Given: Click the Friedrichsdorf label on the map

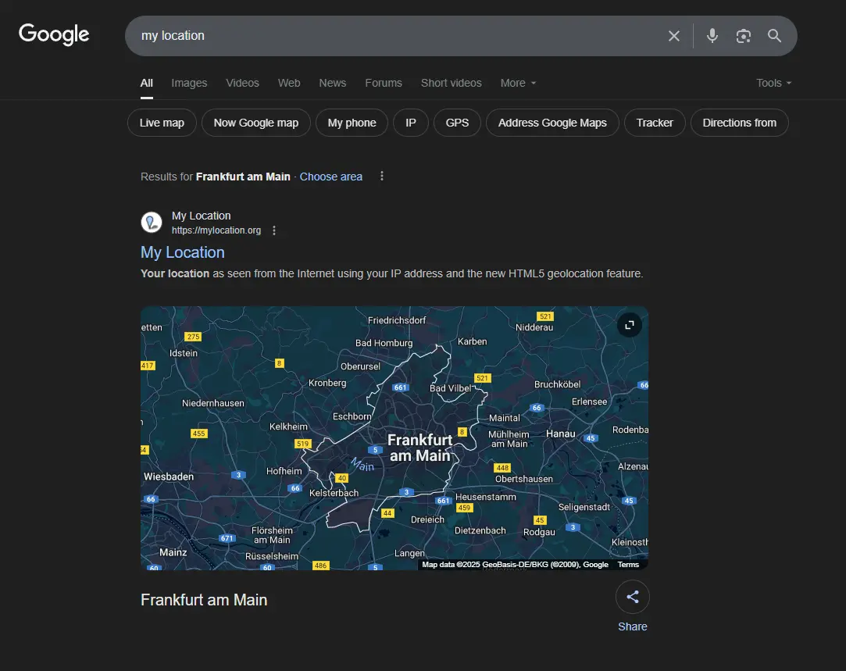Looking at the screenshot, I should pyautogui.click(x=397, y=320).
